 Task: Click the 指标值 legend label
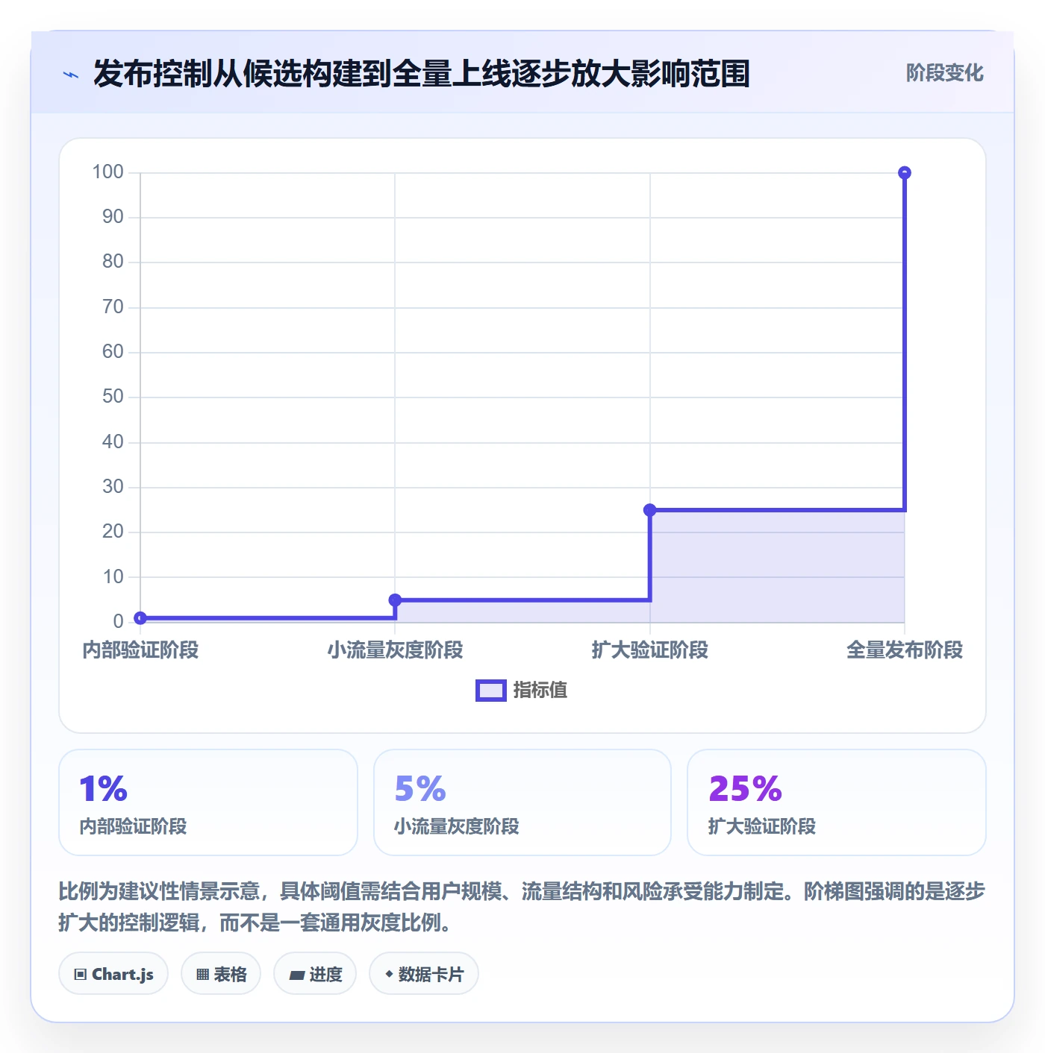tap(540, 691)
